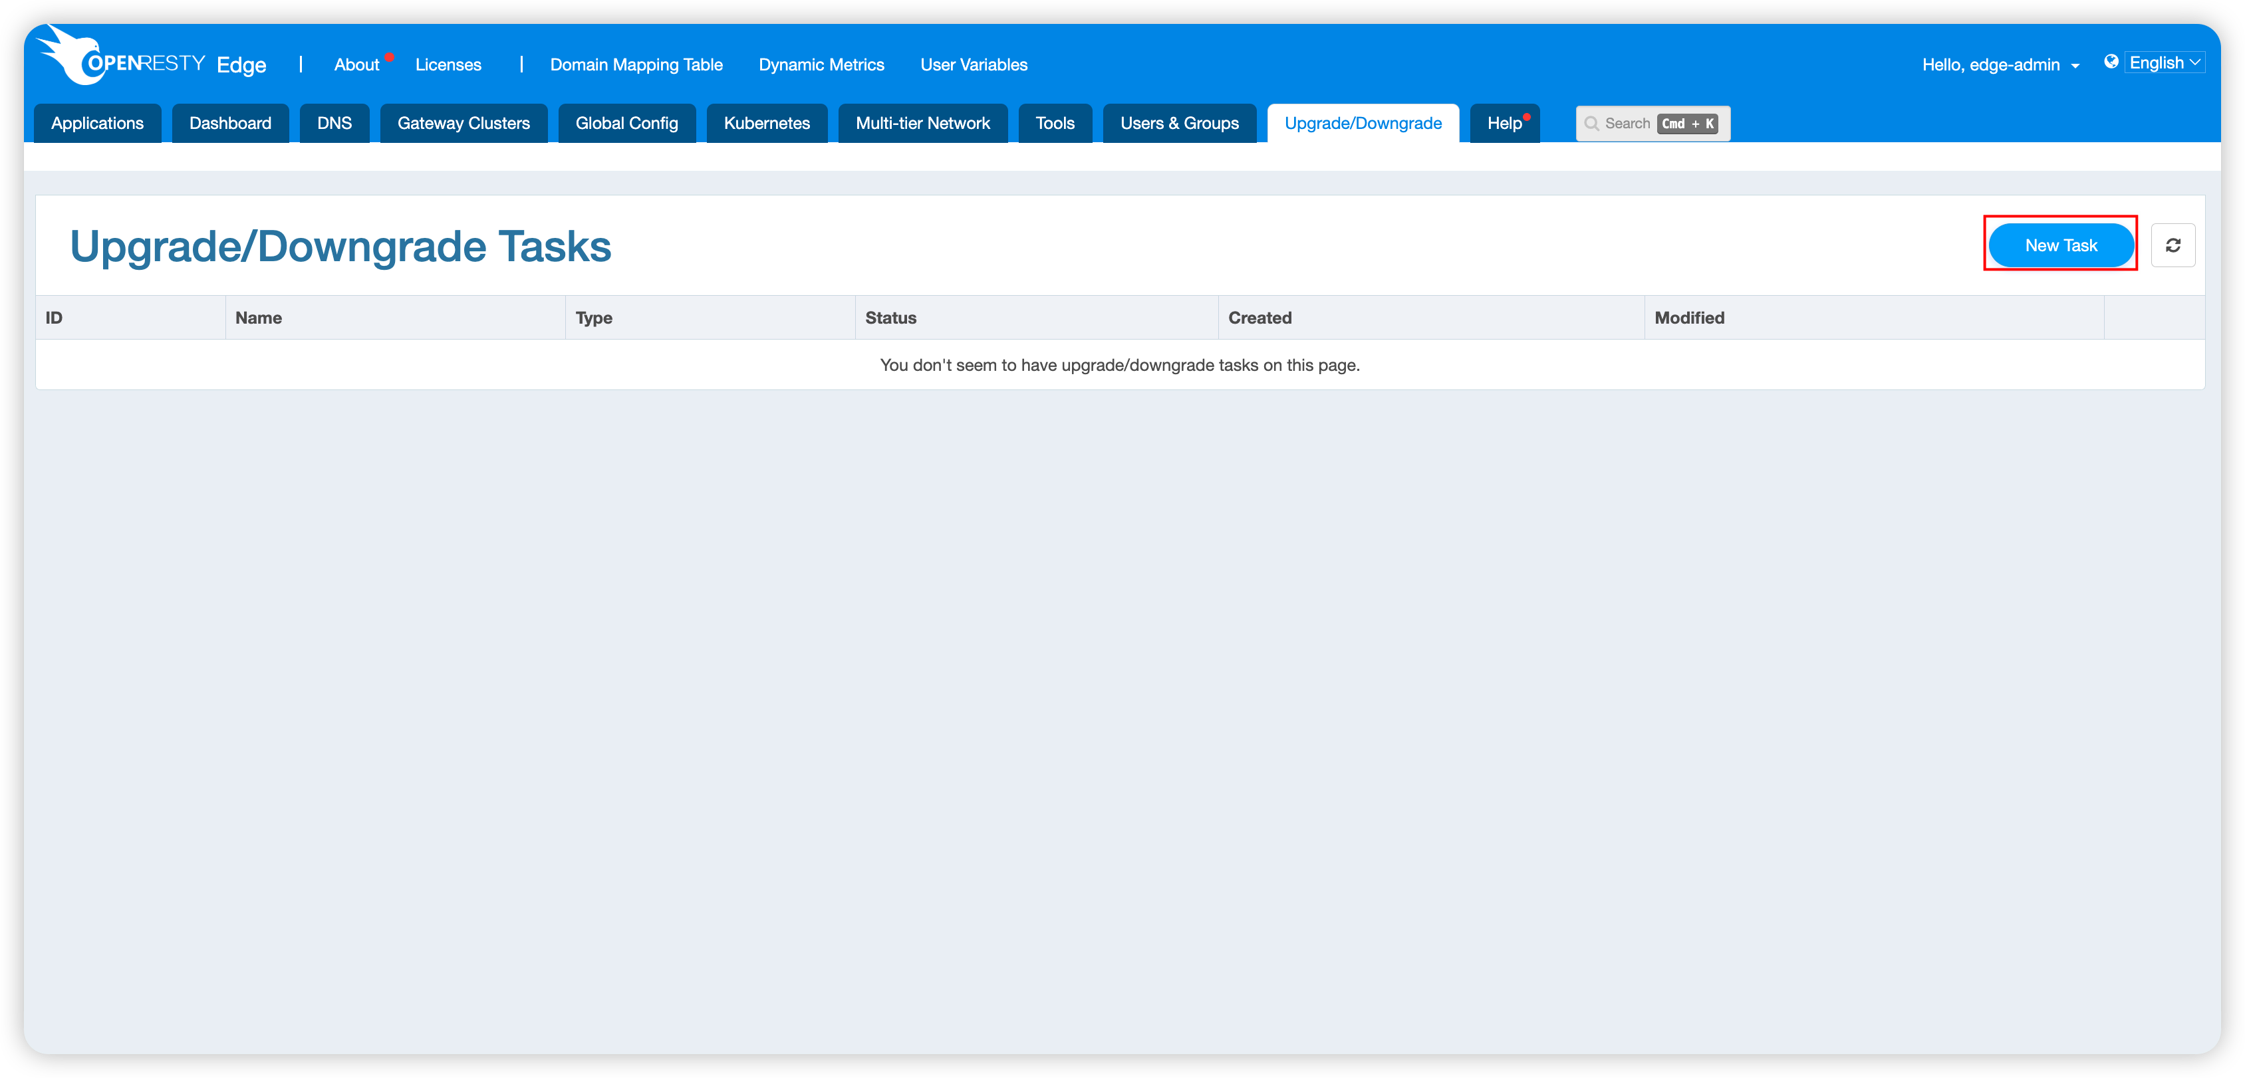Create a New Task

click(2061, 245)
